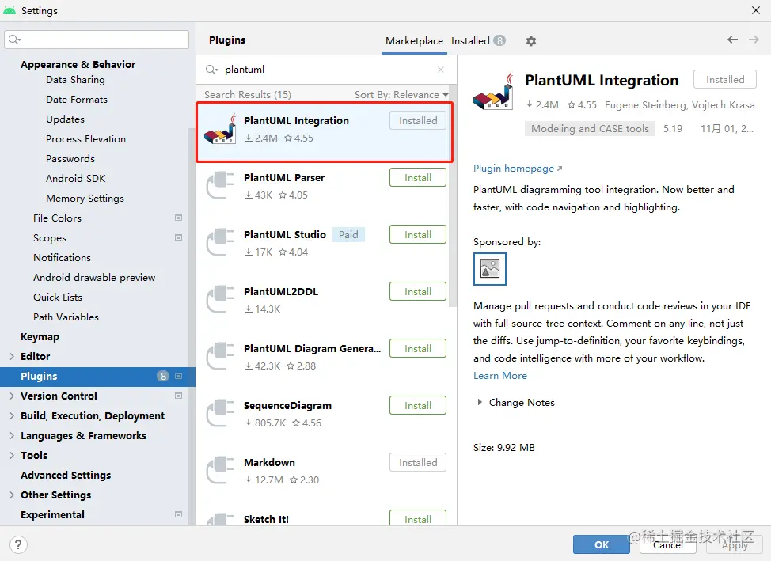Image resolution: width=771 pixels, height=561 pixels.
Task: Install the PlantUML Studio plugin
Action: coord(418,234)
